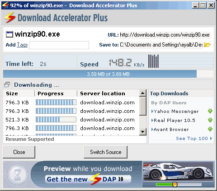Click the browse folder icon next to Save to
Image resolution: width=217 pixels, height=191 pixels.
pos(207,45)
